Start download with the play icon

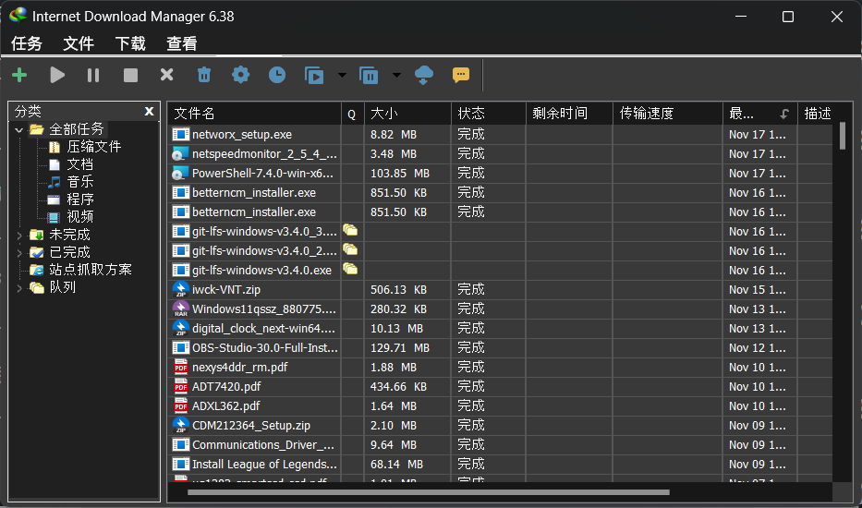[57, 75]
